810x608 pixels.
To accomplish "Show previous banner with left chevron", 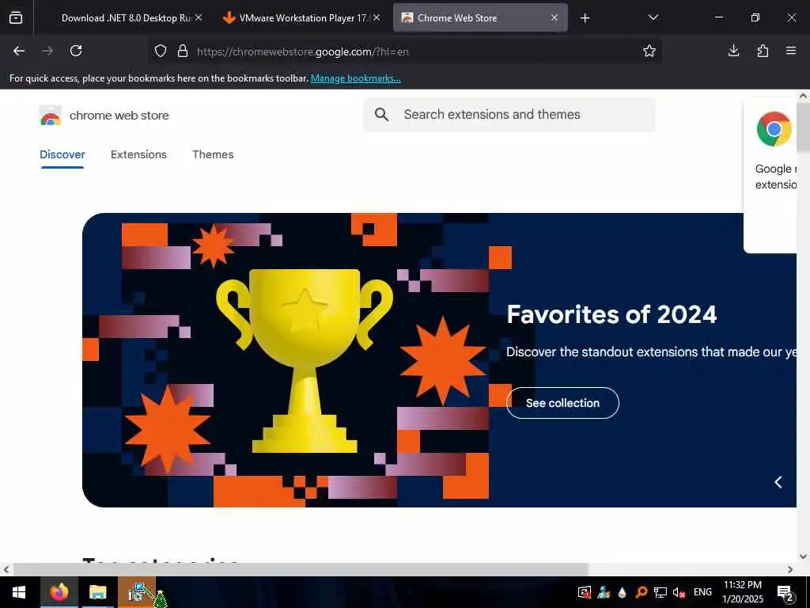I will (x=778, y=482).
